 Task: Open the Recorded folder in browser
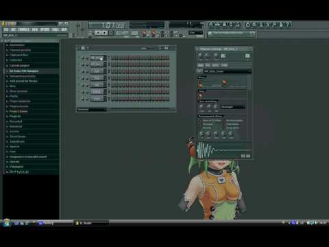[16, 121]
